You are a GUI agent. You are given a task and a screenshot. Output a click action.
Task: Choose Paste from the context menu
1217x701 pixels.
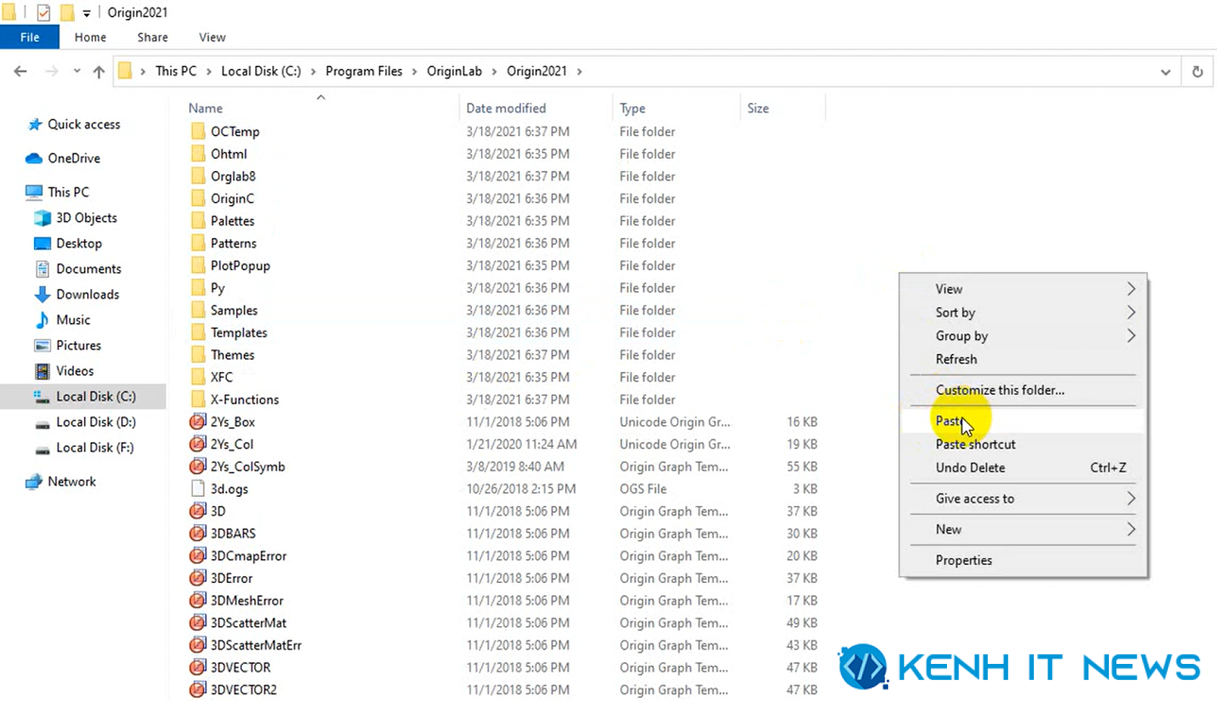pyautogui.click(x=949, y=420)
